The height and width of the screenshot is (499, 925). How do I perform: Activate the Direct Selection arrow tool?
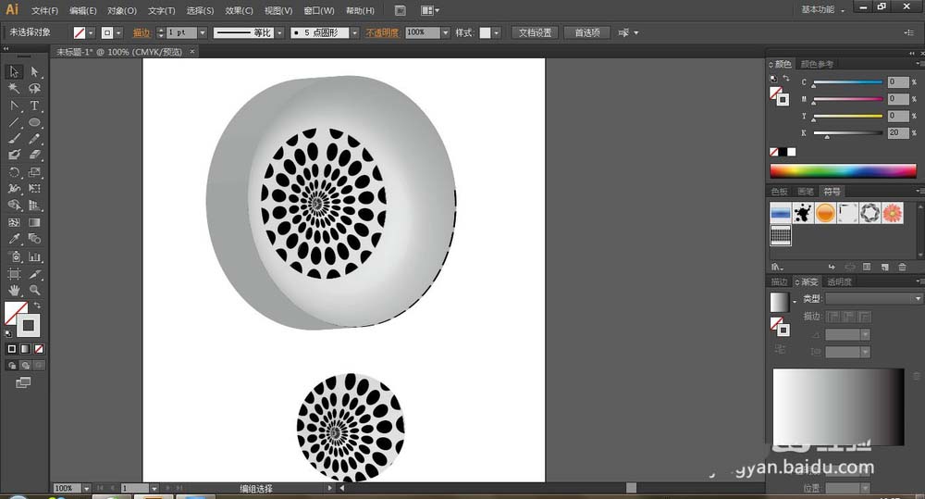[x=34, y=72]
